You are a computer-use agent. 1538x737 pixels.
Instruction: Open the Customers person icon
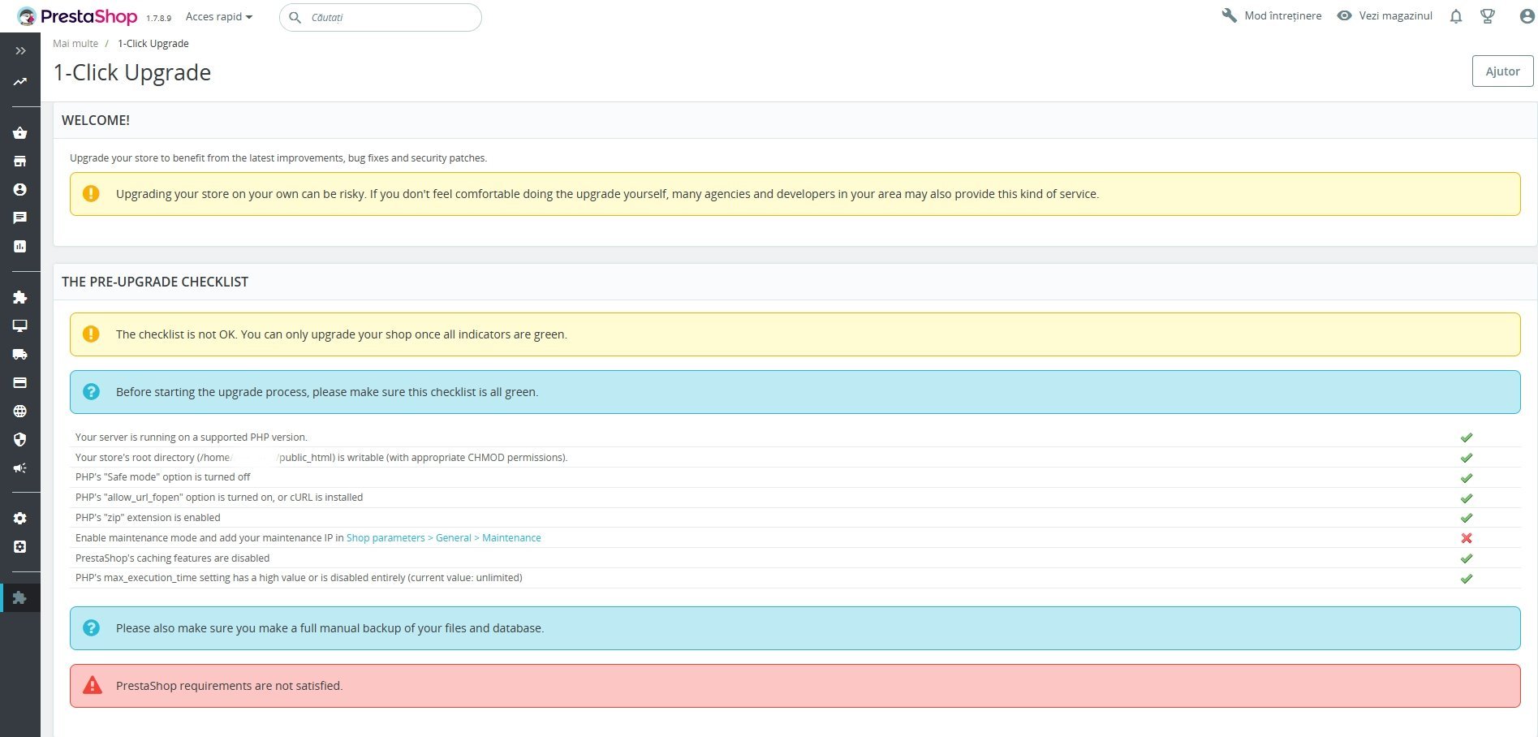point(20,189)
